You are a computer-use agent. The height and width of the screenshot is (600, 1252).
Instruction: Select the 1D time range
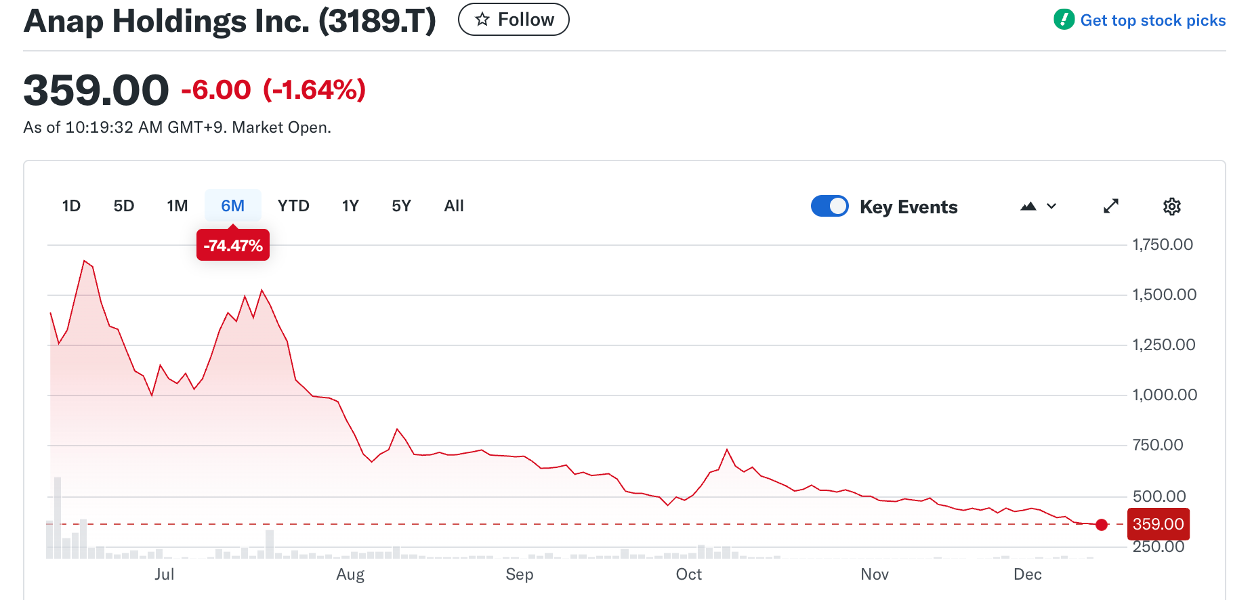71,206
